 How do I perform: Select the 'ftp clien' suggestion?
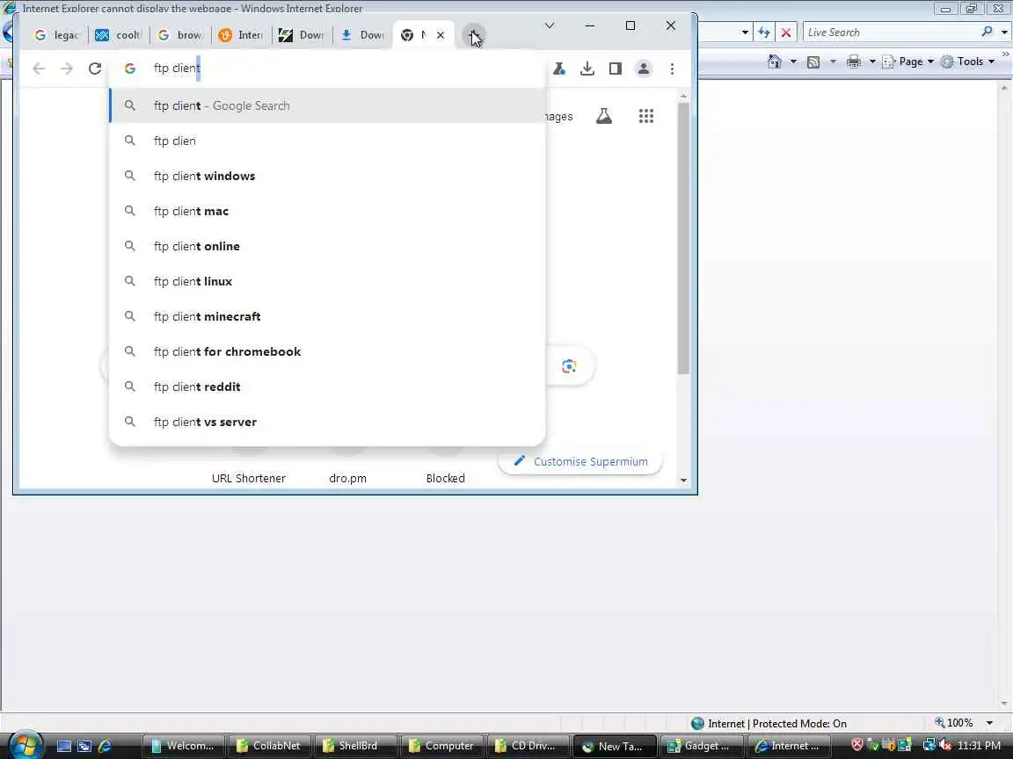pos(327,141)
